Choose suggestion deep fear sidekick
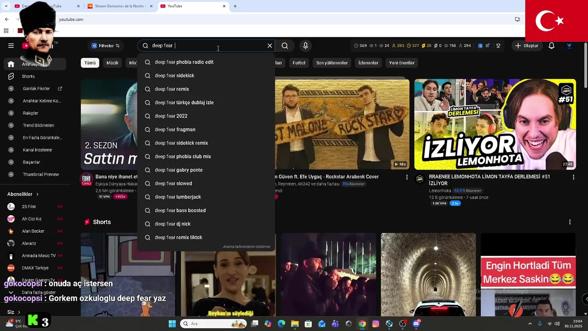 click(x=206, y=75)
